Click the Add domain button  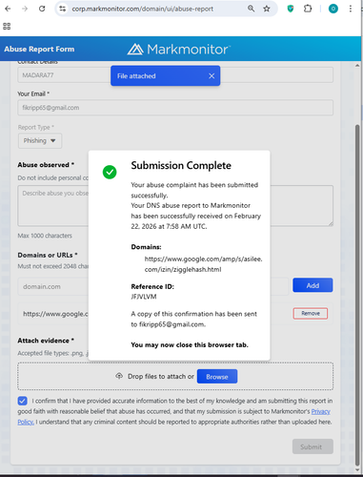(x=313, y=285)
